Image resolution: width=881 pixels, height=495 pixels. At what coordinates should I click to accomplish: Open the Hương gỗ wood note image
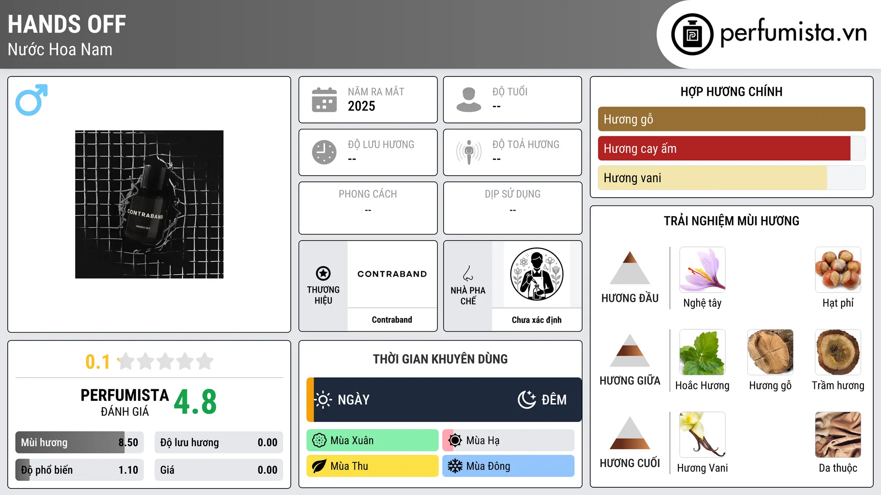(770, 352)
